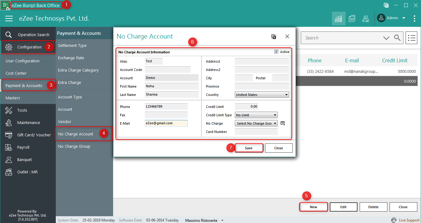Click the Phone input field
The height and width of the screenshot is (223, 421).
click(x=166, y=107)
